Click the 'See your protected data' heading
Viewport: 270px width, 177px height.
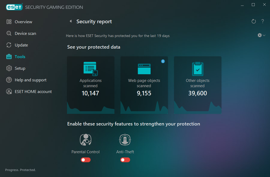pyautogui.click(x=94, y=47)
